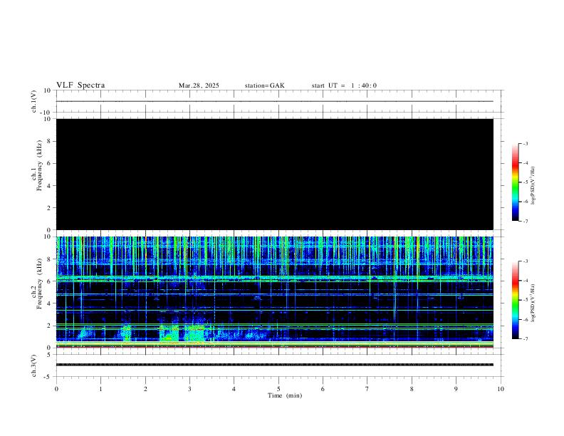Click the upper "log(PSD)(V²/Hz)" color bar label

pyautogui.click(x=533, y=185)
